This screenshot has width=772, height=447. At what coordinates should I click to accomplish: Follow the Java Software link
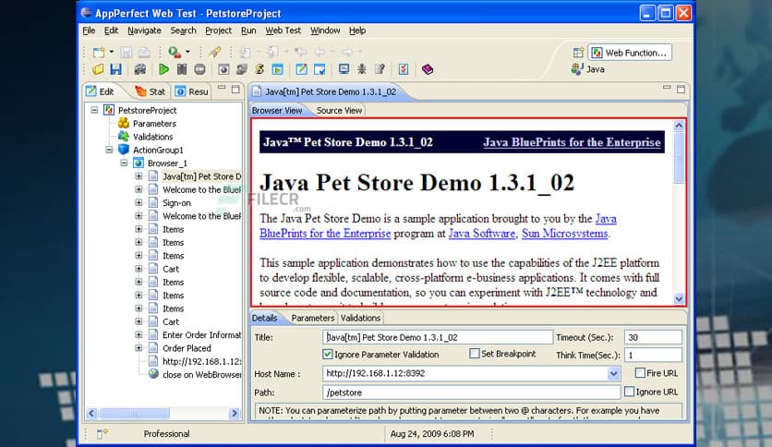pos(481,234)
